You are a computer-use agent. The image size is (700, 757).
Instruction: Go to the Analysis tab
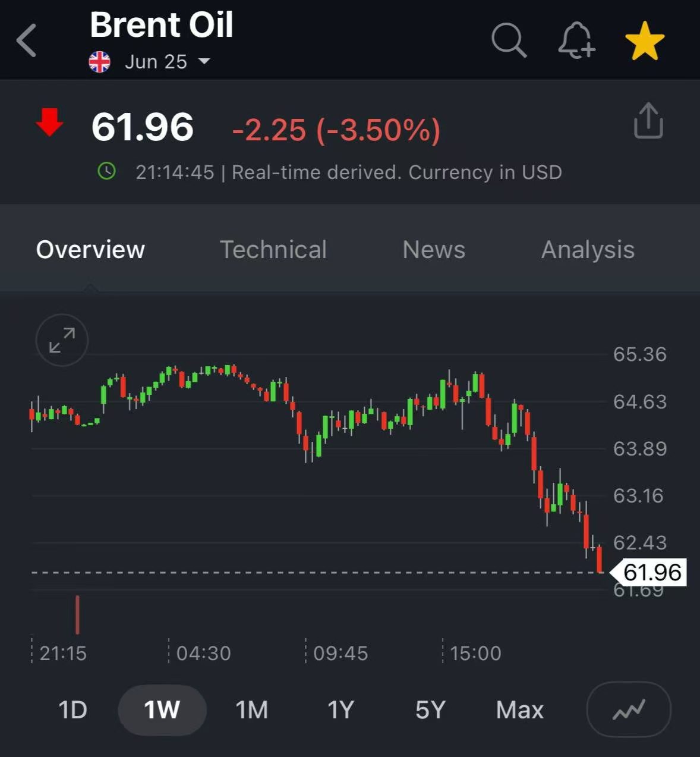(587, 250)
